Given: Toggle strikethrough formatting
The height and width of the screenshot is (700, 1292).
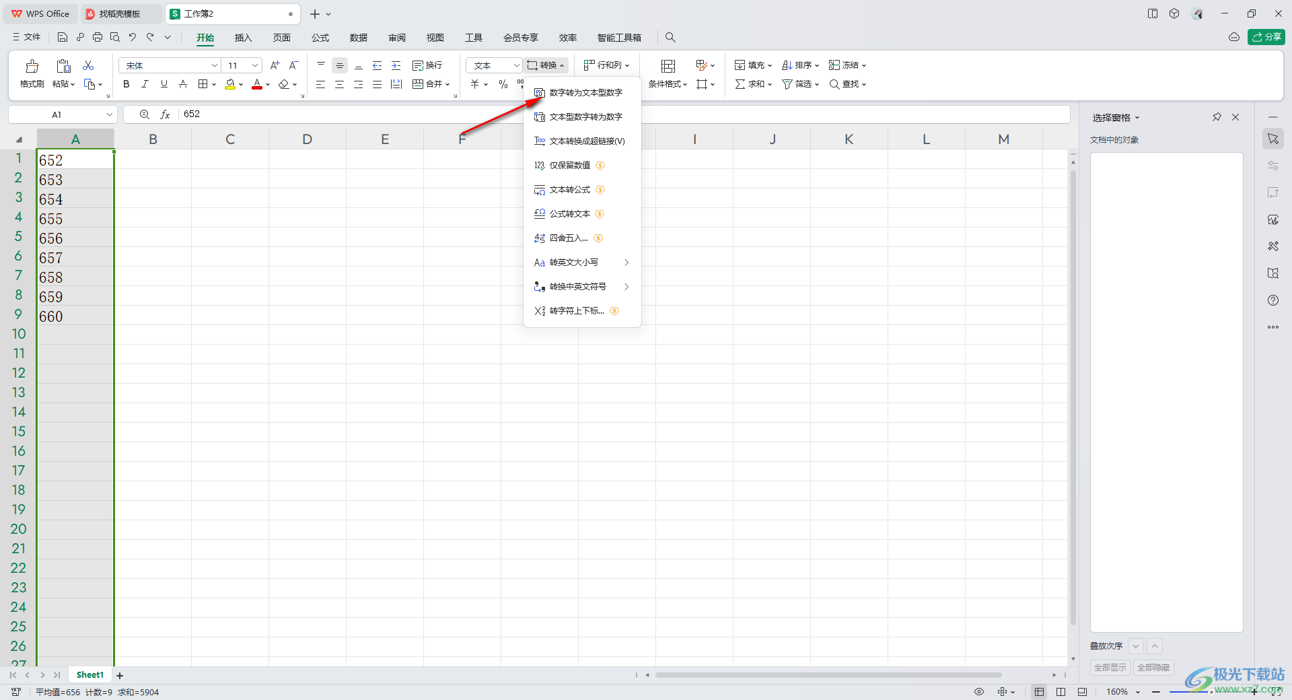Looking at the screenshot, I should (182, 84).
